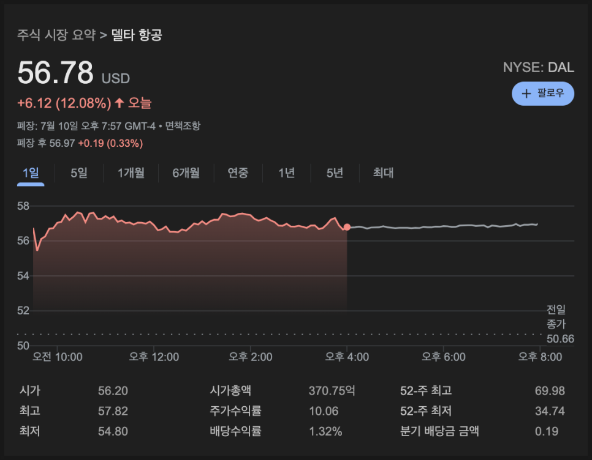This screenshot has width=592, height=460.
Task: Click the 52-주 최저 label
Action: pyautogui.click(x=426, y=410)
